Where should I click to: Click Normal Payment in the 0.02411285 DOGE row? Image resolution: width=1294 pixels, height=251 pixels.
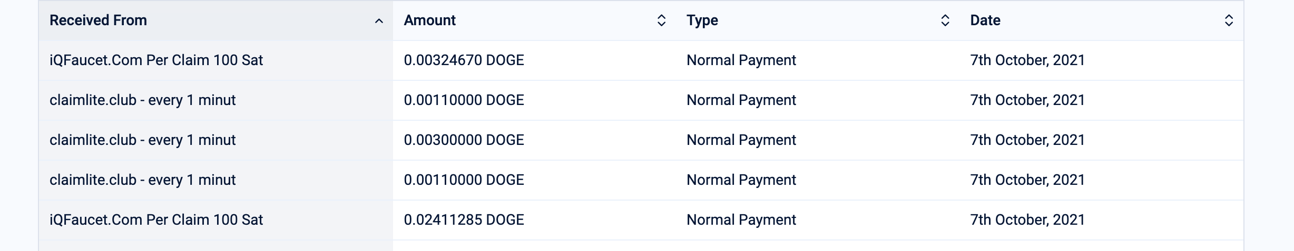tap(741, 220)
